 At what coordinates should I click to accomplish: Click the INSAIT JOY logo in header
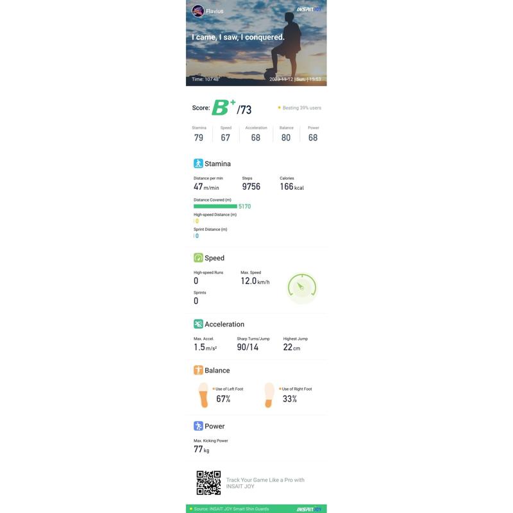click(x=309, y=10)
